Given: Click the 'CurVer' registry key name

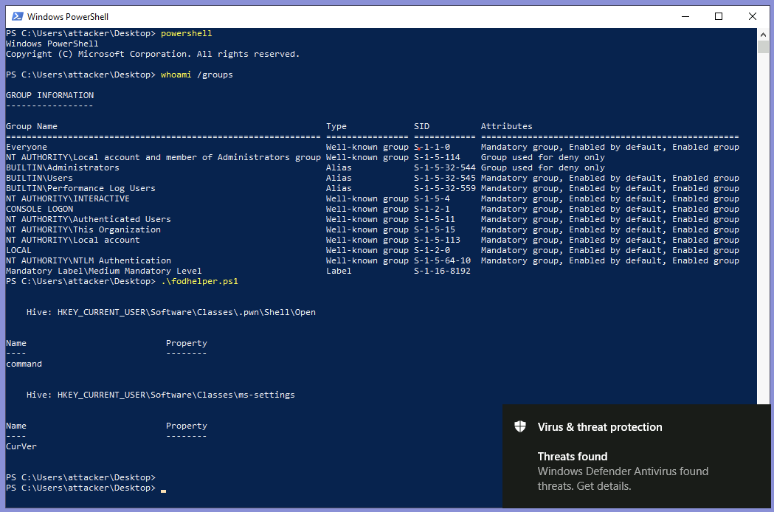Looking at the screenshot, I should 21,446.
